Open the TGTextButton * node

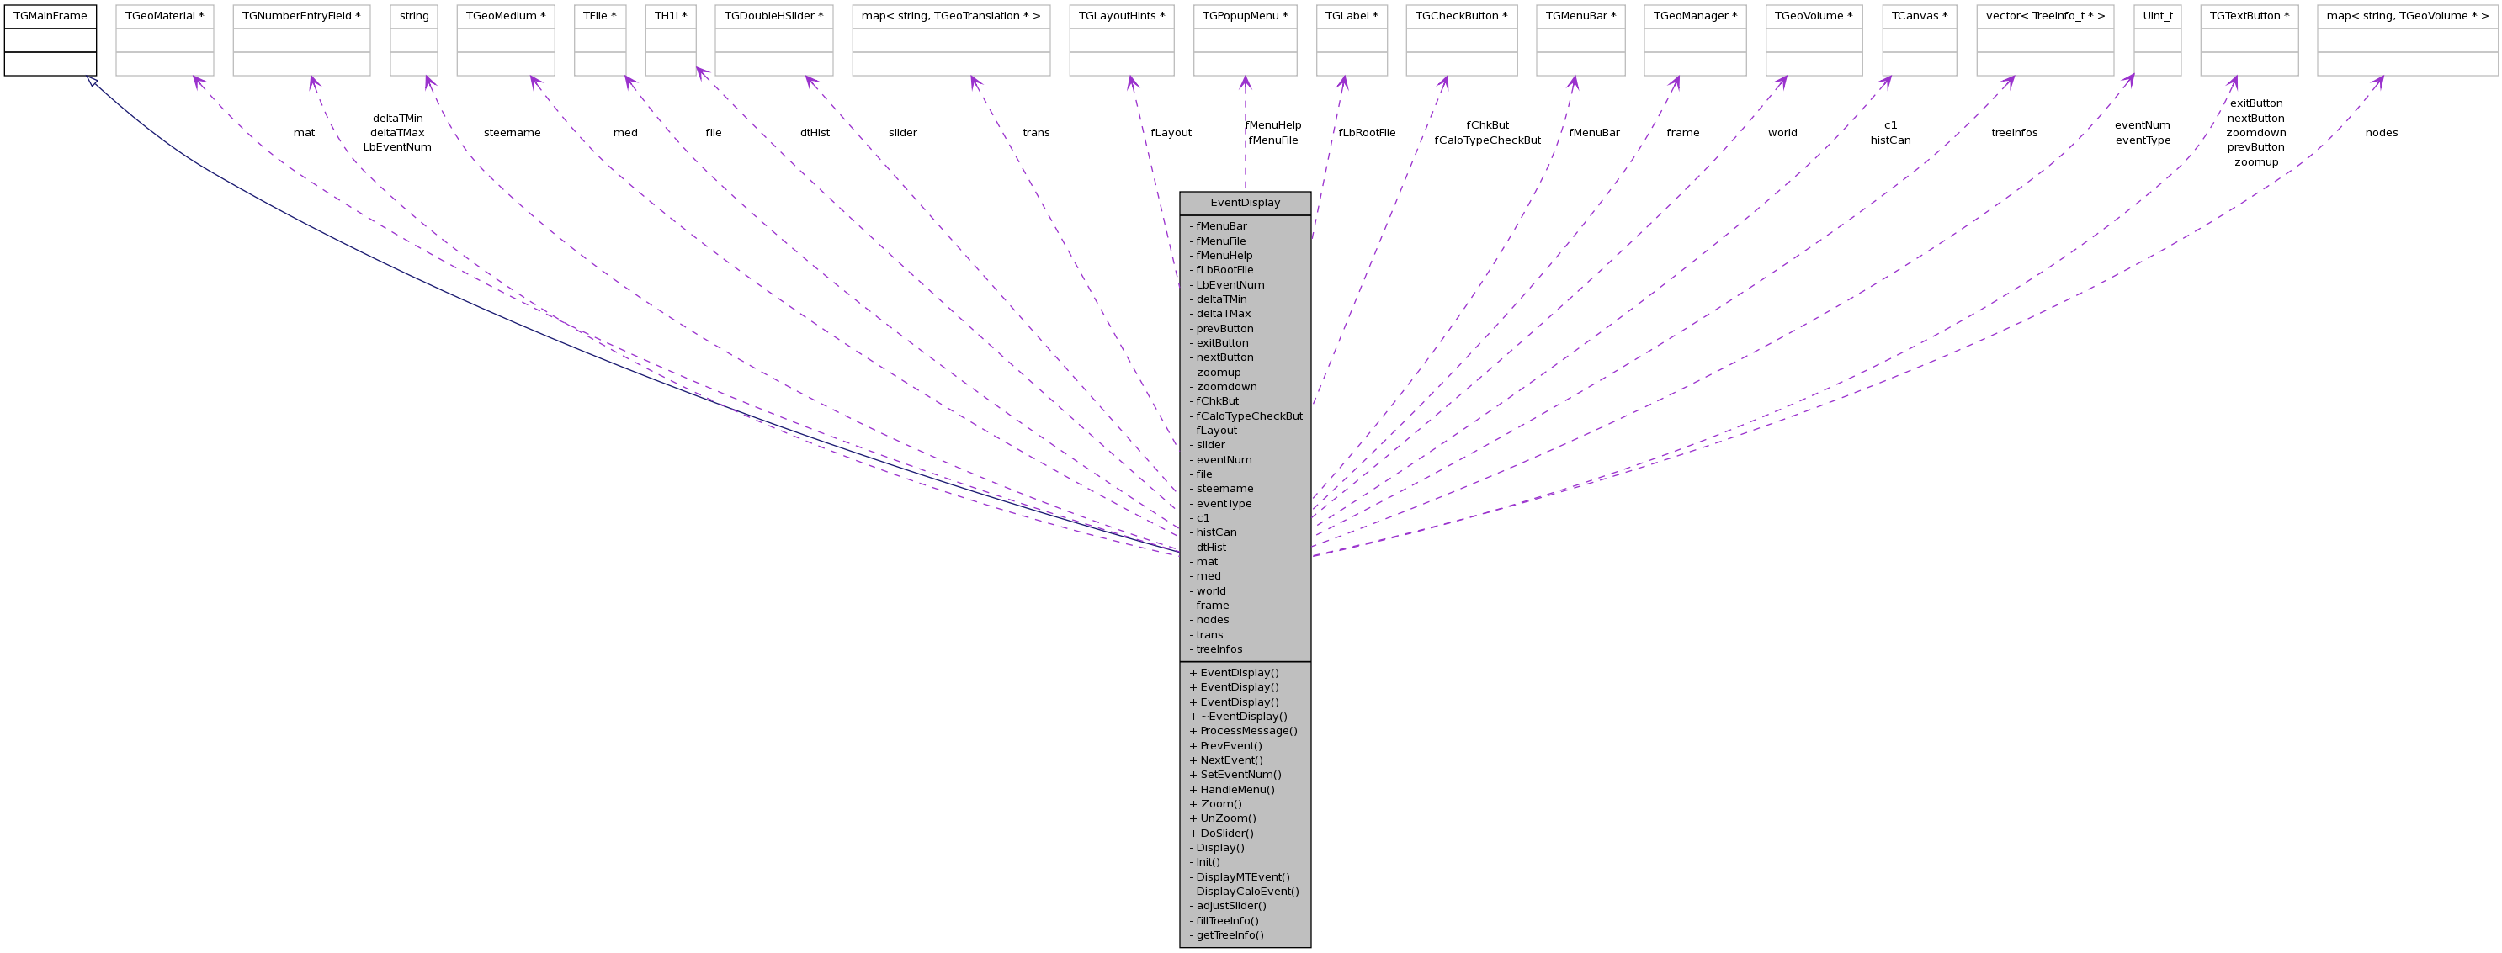pos(2250,40)
